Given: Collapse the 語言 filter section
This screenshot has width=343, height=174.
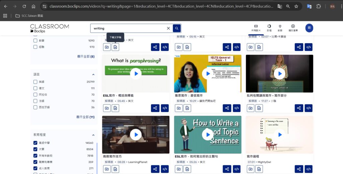Looking at the screenshot, I should point(93,74).
